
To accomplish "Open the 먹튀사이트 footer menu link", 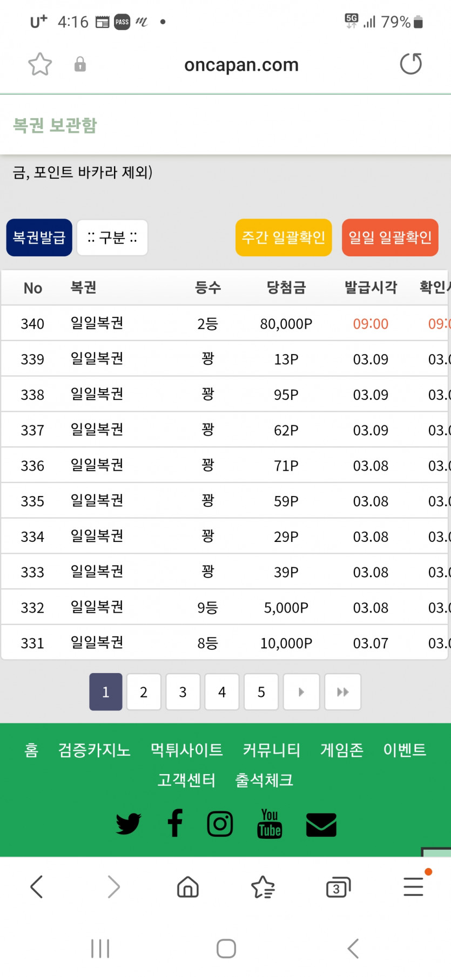I will coord(187,750).
